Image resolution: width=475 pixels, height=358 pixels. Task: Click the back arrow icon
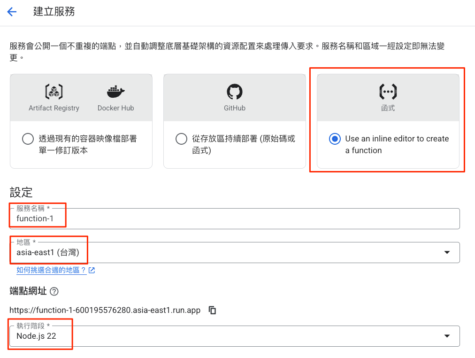[12, 12]
